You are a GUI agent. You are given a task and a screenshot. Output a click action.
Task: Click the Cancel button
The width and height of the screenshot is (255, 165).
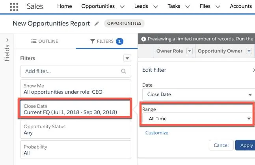pyautogui.click(x=221, y=145)
